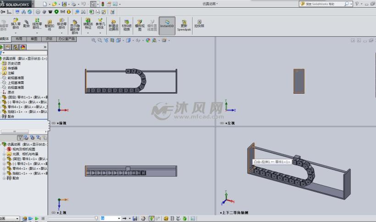The width and height of the screenshot is (376, 222).
Task: Switch to the 办公室产品 tab
Action: 66,39
